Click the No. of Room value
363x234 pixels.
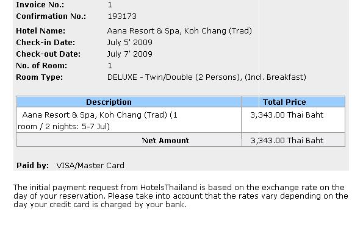pyautogui.click(x=110, y=65)
